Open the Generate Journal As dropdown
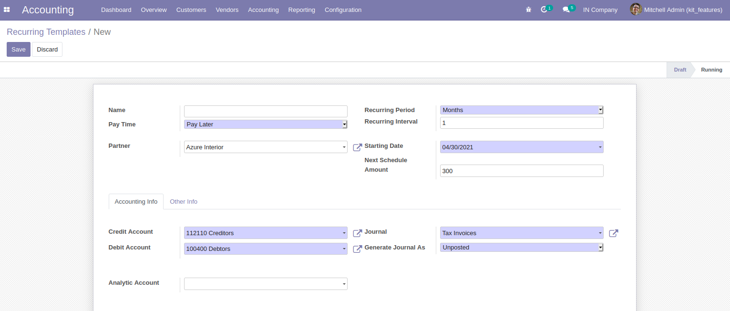This screenshot has width=730, height=311. 522,248
